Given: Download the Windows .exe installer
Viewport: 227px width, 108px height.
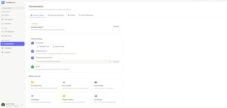Looking at the screenshot, I should point(43,46).
